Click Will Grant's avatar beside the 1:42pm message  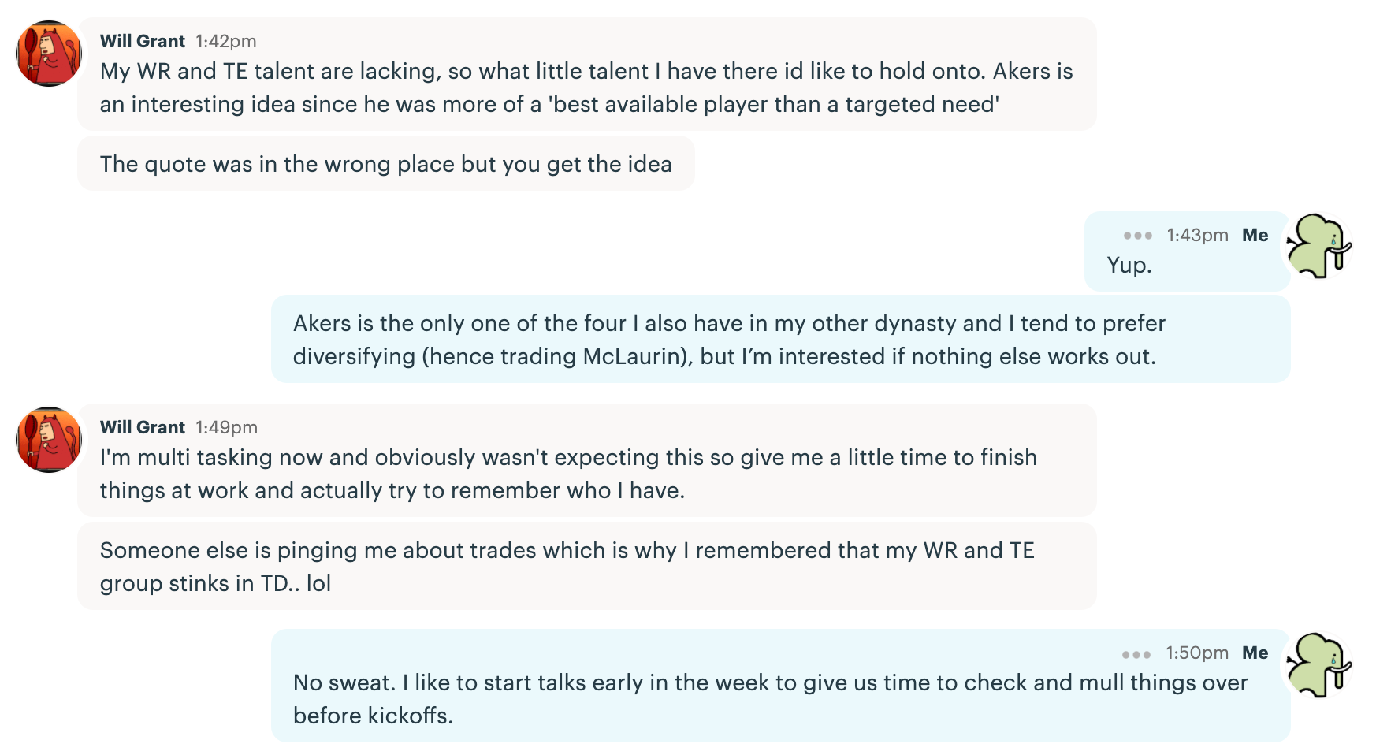[49, 54]
